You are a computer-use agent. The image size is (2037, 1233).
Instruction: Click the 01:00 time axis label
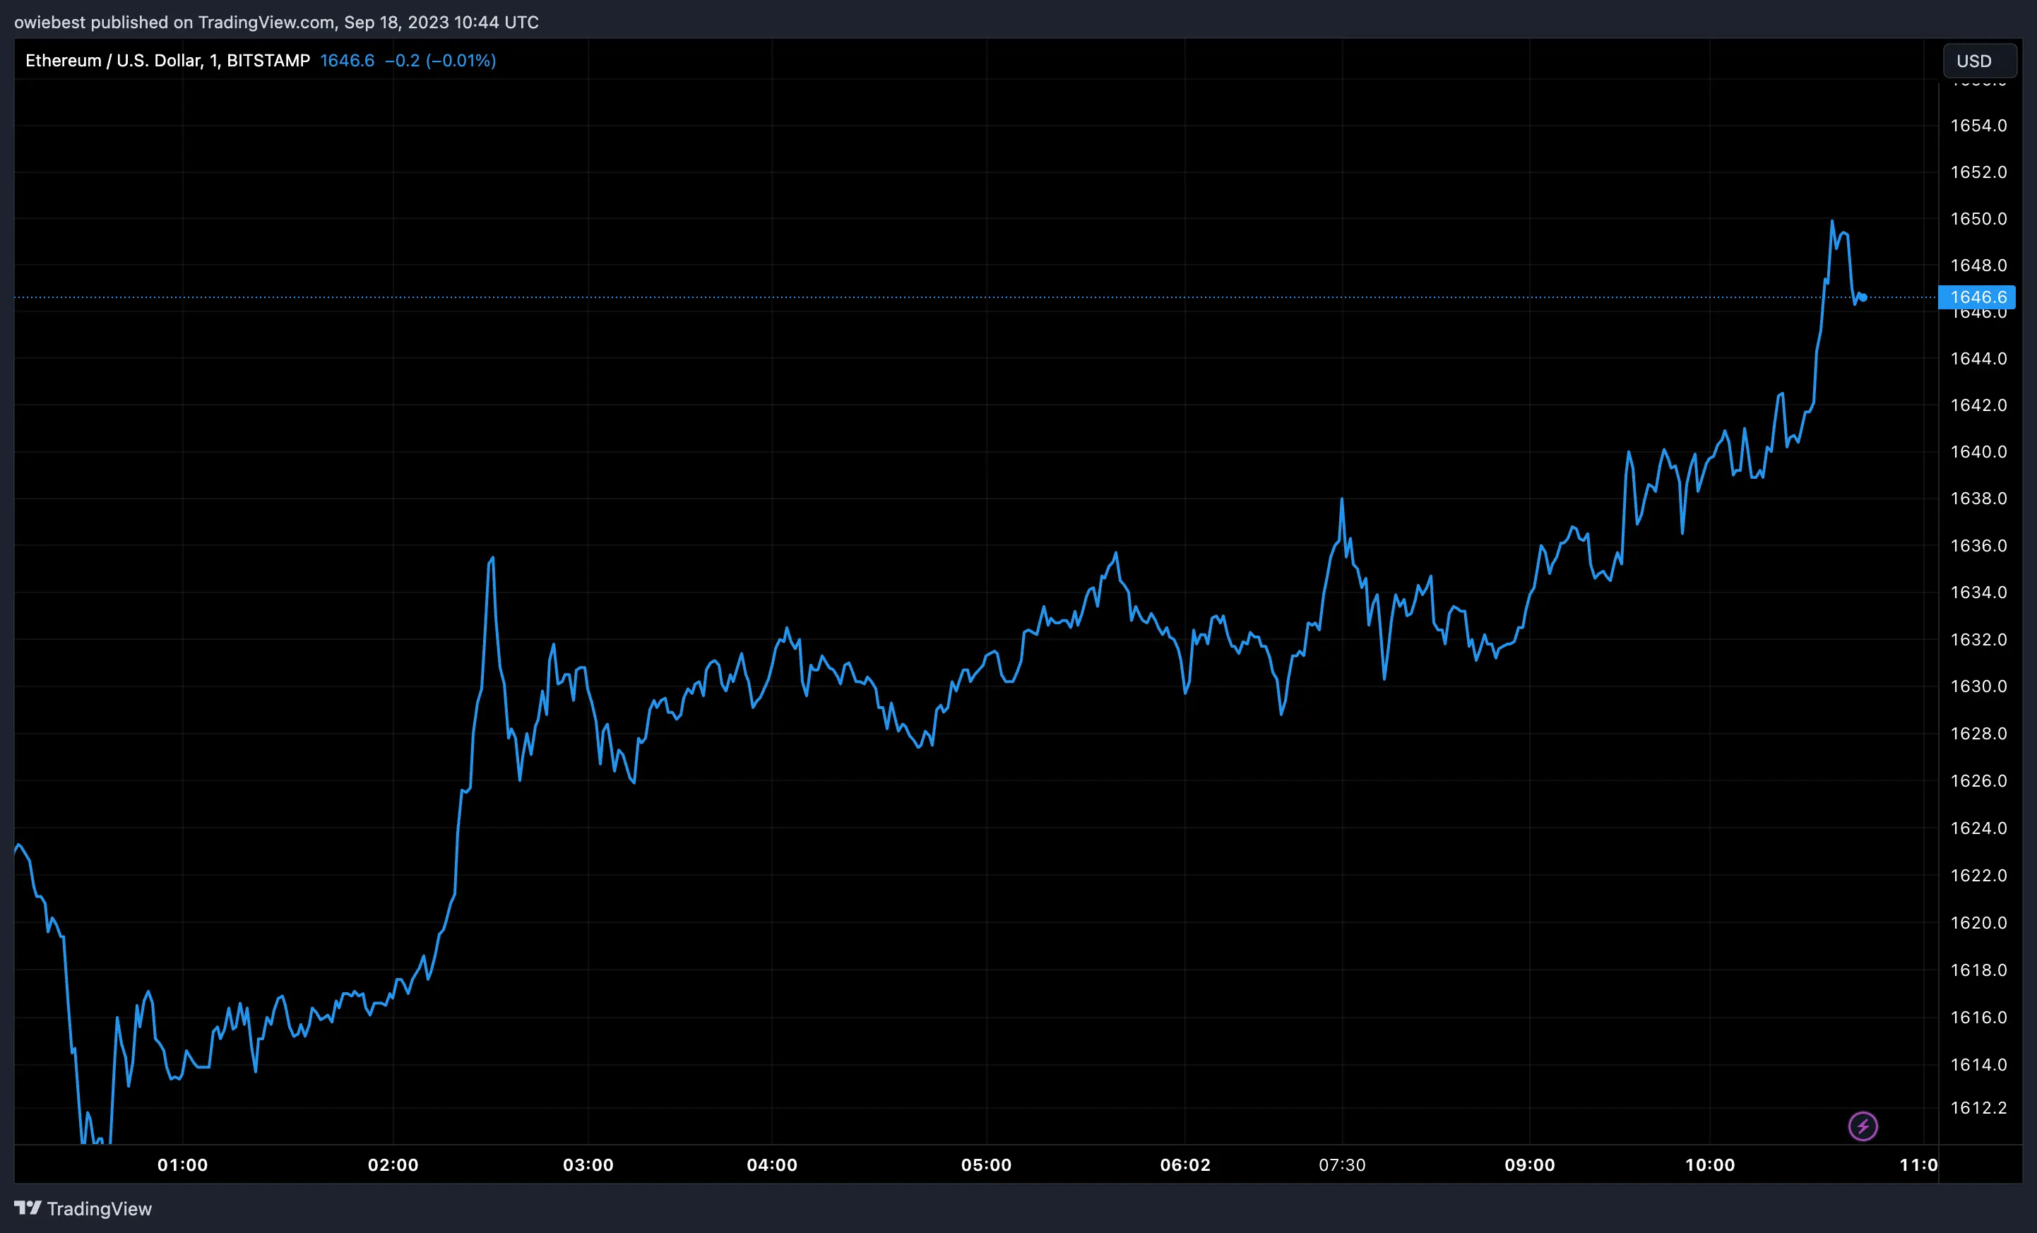click(x=184, y=1165)
